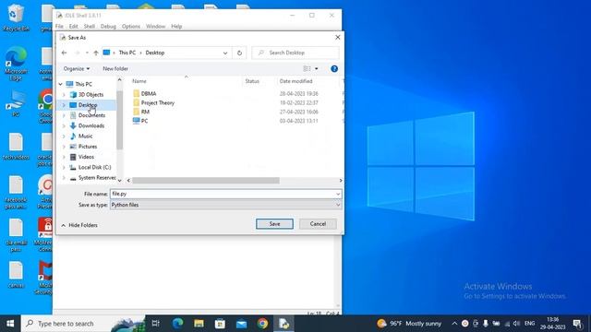Open the Help menu in IDLE Shell
591x332 pixels.
point(176,27)
